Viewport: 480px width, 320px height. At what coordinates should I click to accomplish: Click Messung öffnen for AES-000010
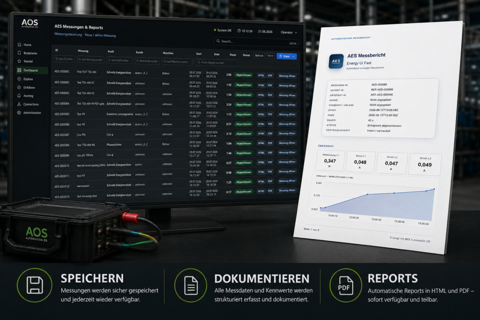tap(287, 162)
